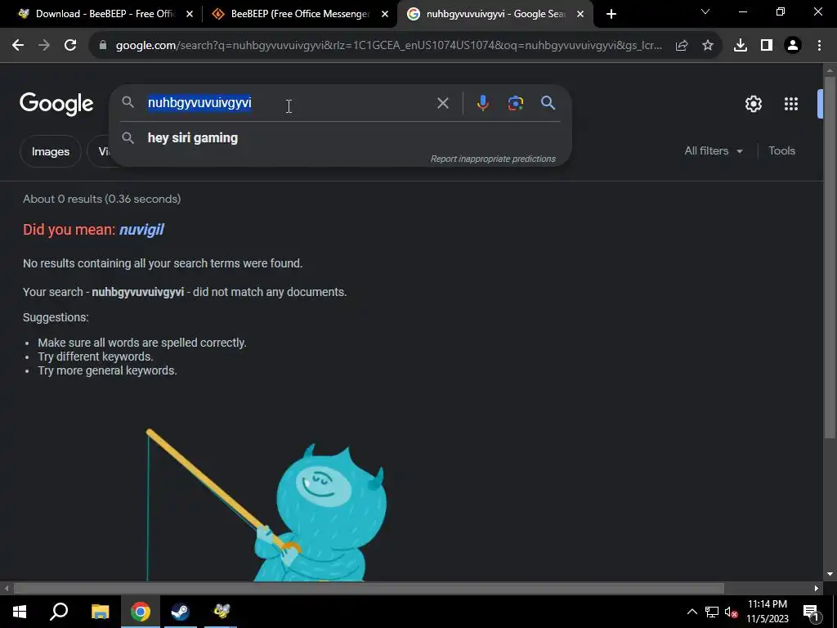
Task: Open File Explorer from the taskbar
Action: tap(100, 612)
